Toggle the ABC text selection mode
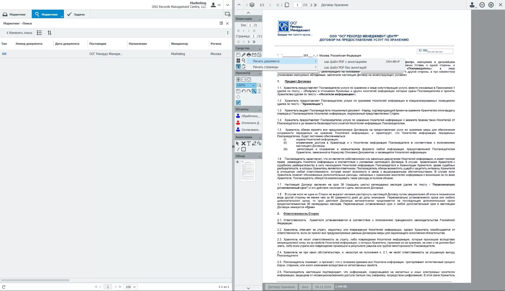Viewport: 505px width, 291px height. click(238, 66)
